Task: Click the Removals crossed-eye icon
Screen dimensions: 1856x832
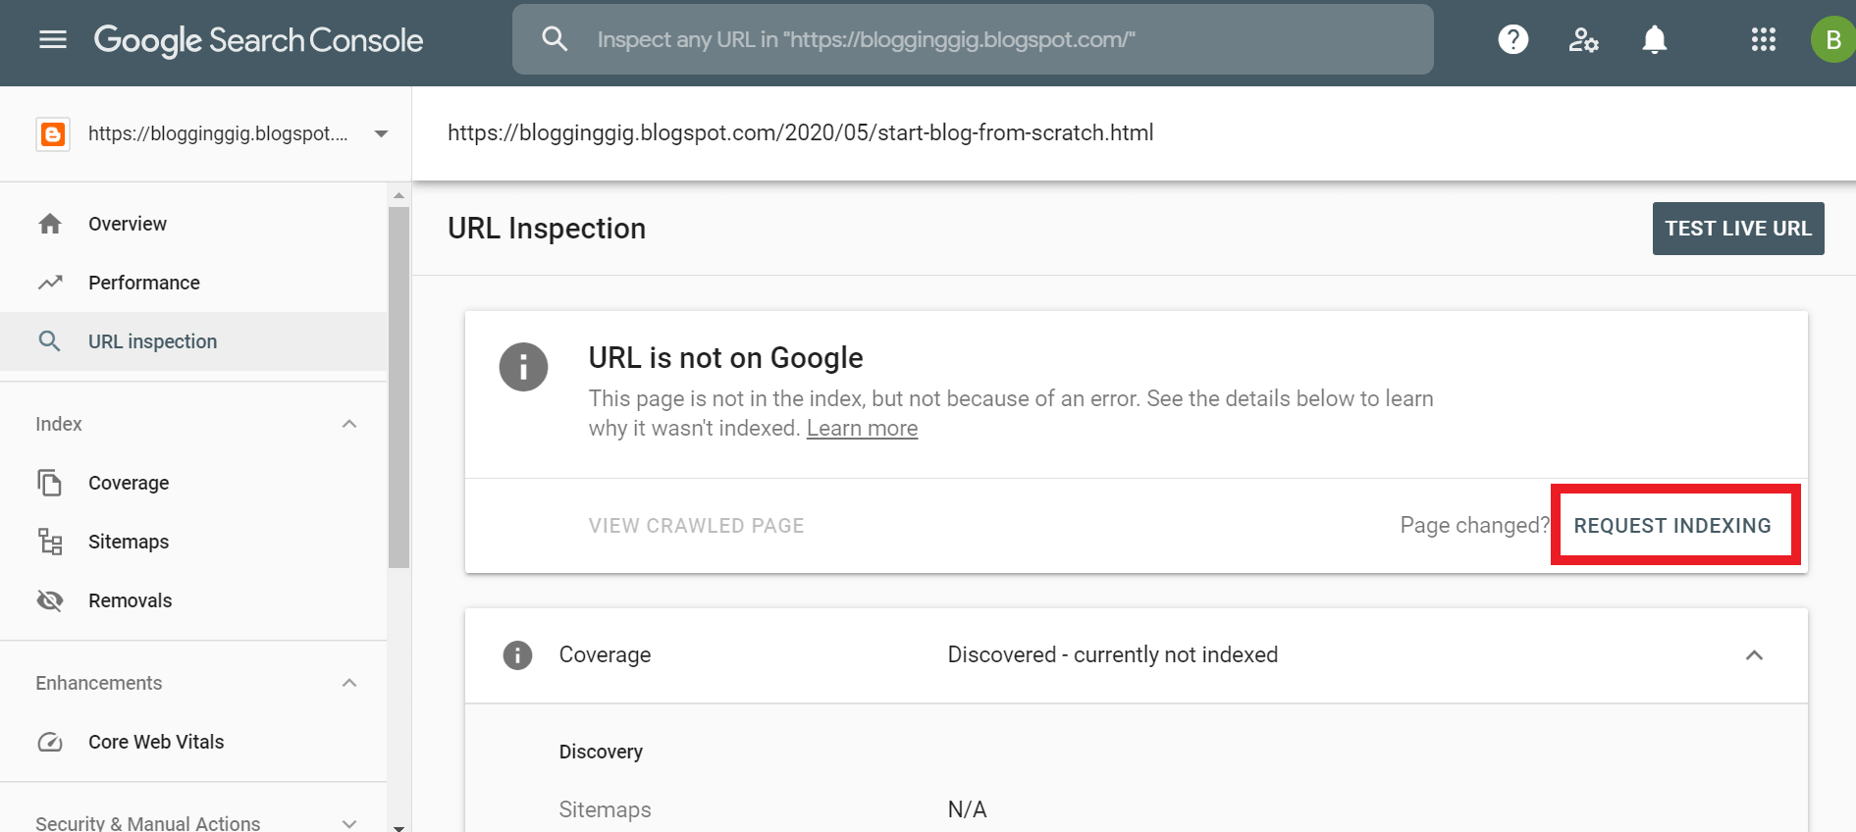Action: 50,600
